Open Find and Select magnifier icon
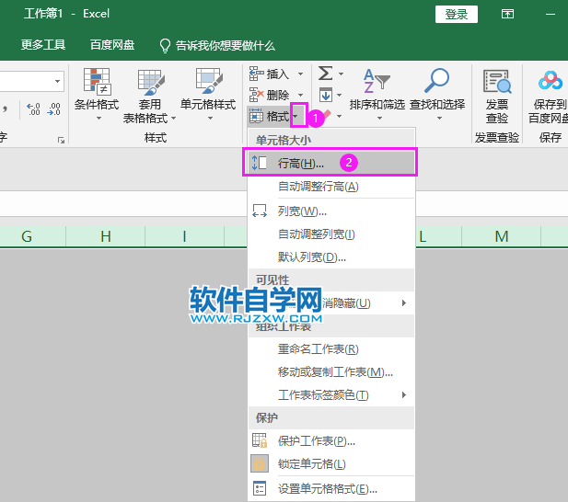568x502 pixels. [437, 81]
